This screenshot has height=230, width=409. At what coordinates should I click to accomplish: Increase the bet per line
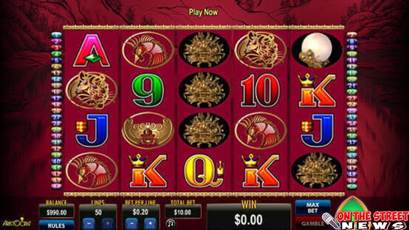point(150,224)
